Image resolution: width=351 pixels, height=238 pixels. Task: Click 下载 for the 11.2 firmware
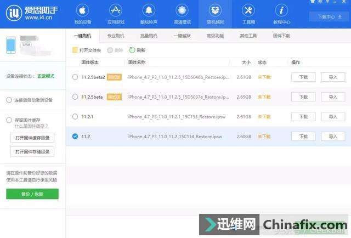(303, 136)
